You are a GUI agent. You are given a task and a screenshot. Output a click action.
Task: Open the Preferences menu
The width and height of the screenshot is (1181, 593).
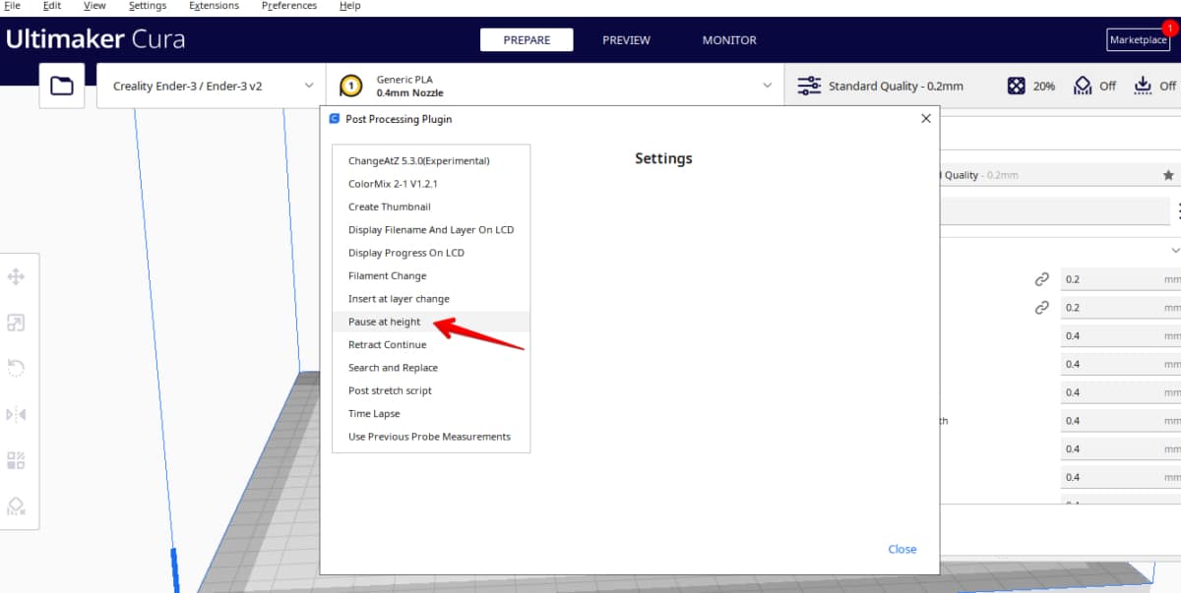click(x=290, y=6)
